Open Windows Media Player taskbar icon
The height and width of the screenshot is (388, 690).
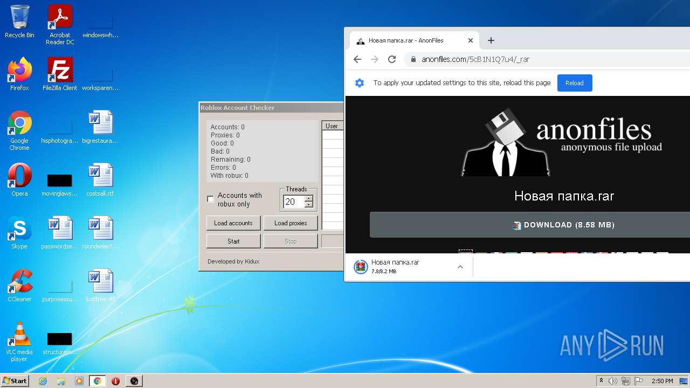79,381
